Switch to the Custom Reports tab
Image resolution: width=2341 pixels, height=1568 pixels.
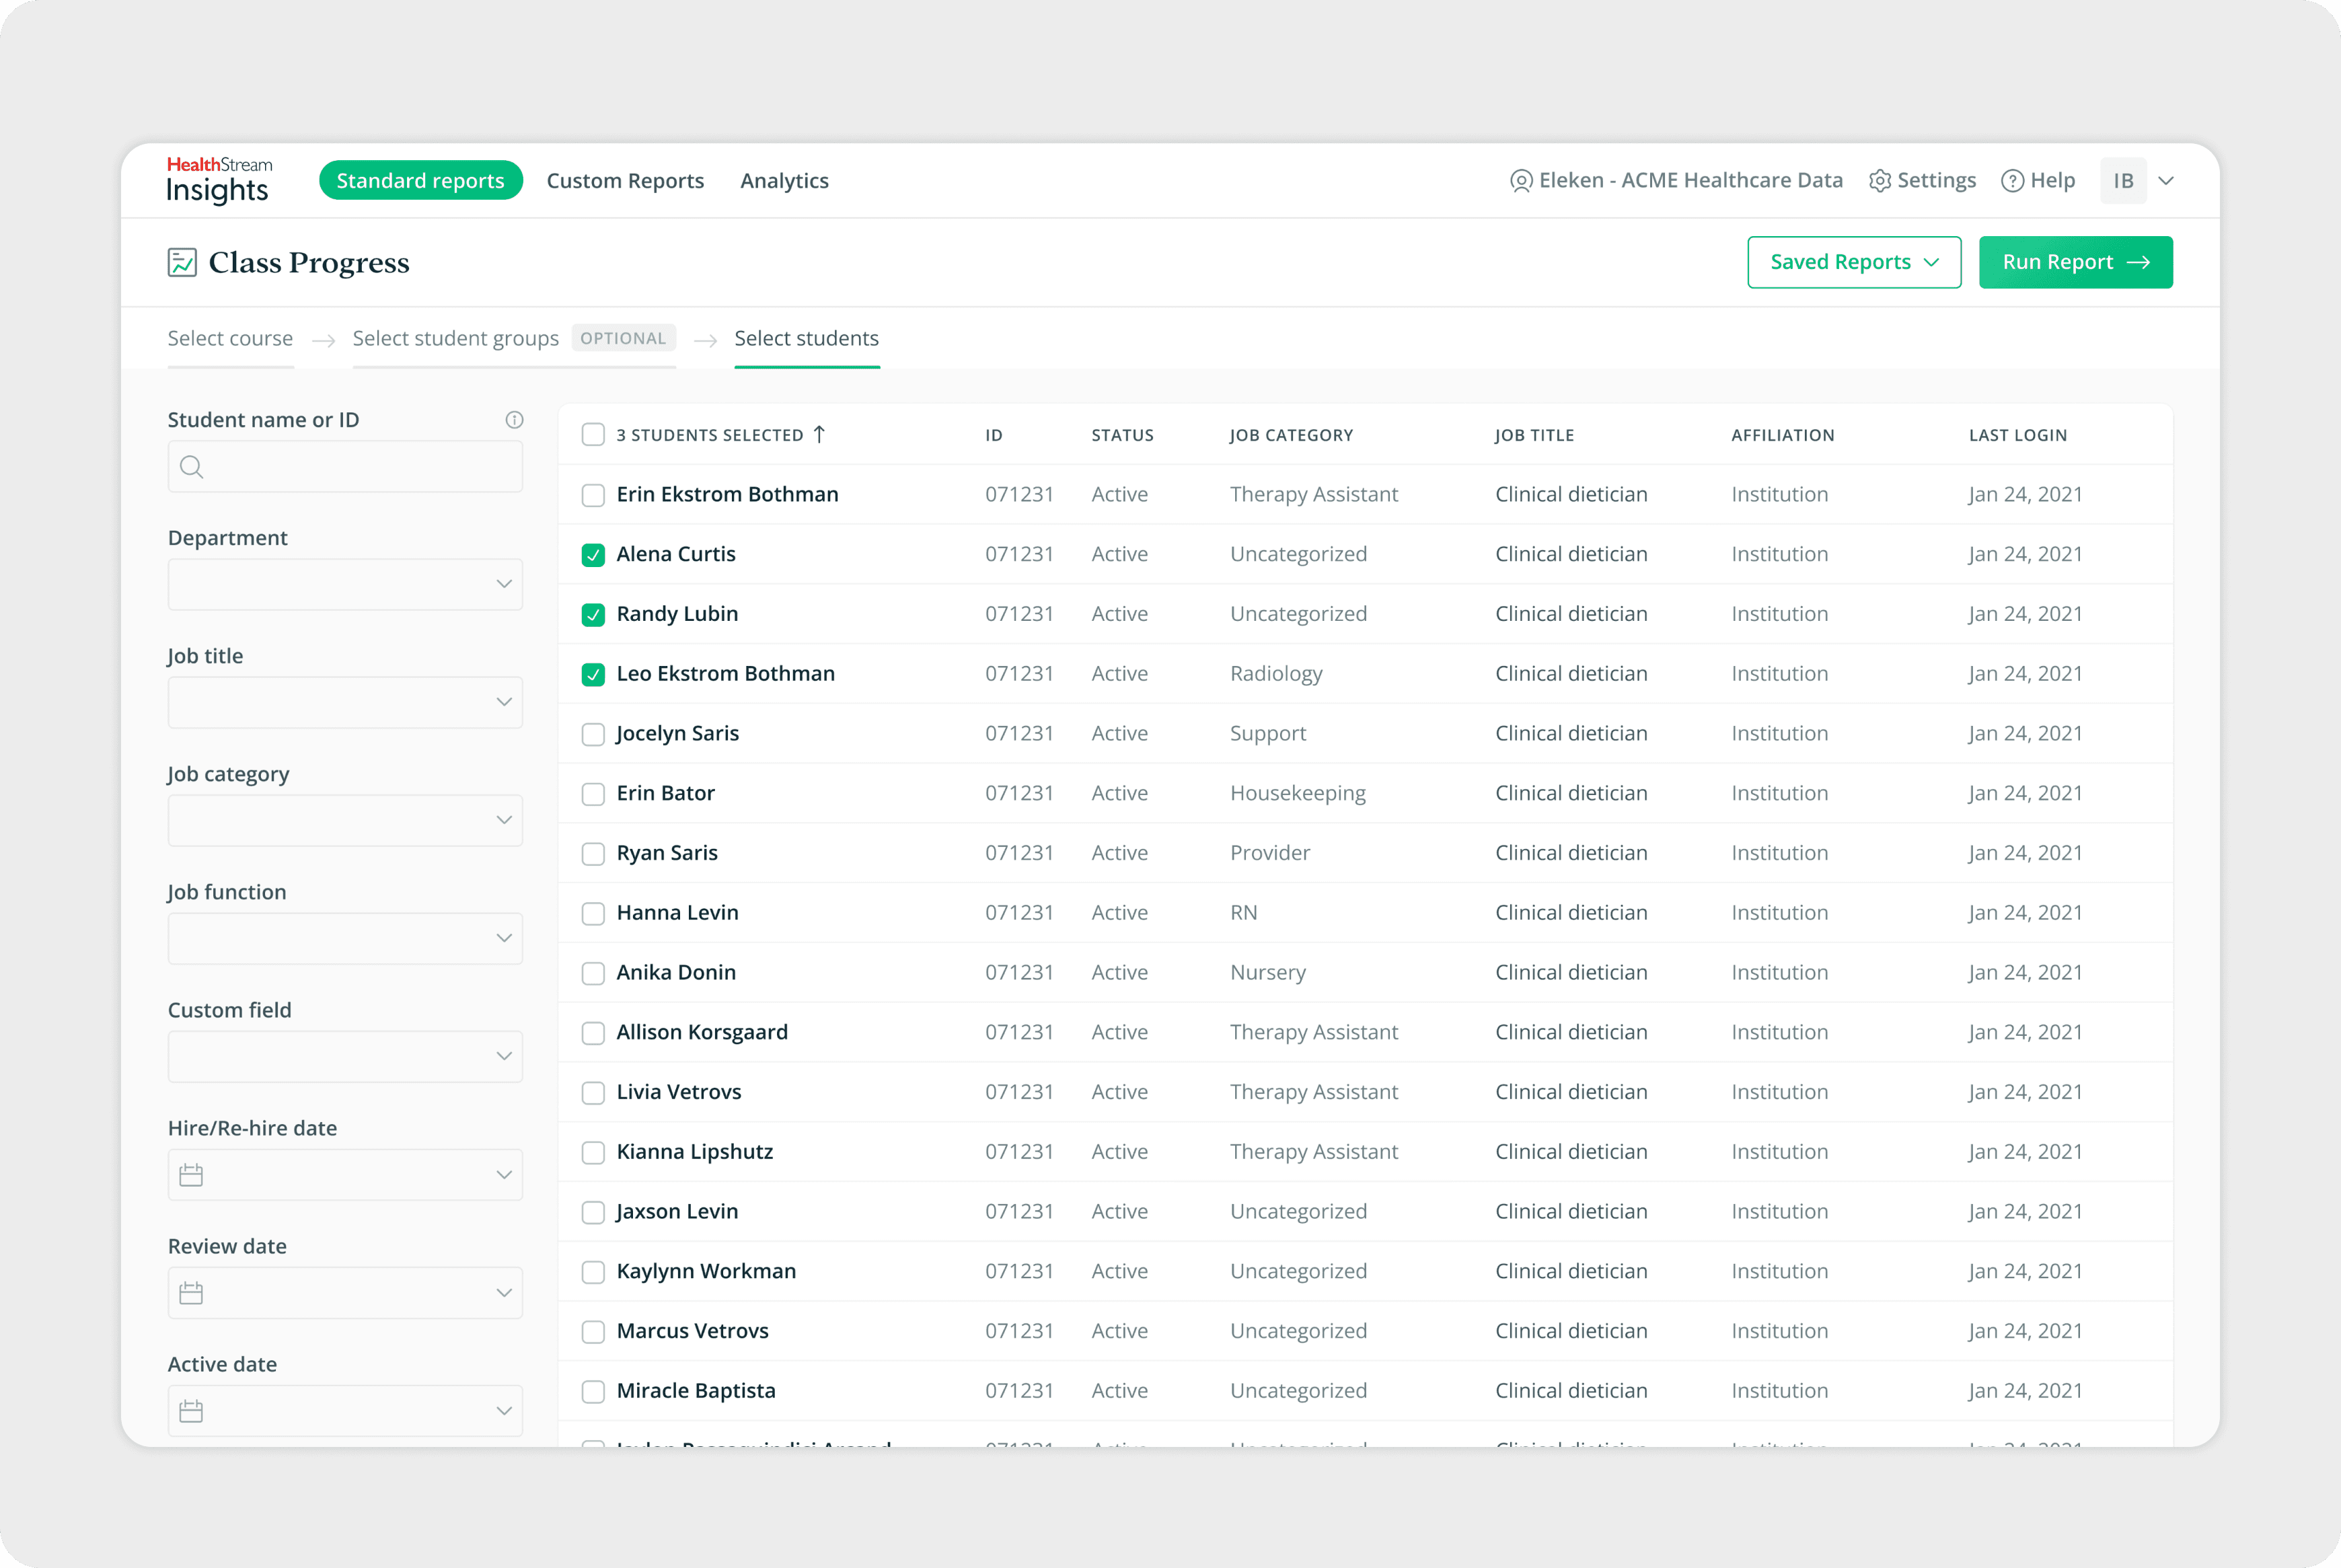(625, 181)
